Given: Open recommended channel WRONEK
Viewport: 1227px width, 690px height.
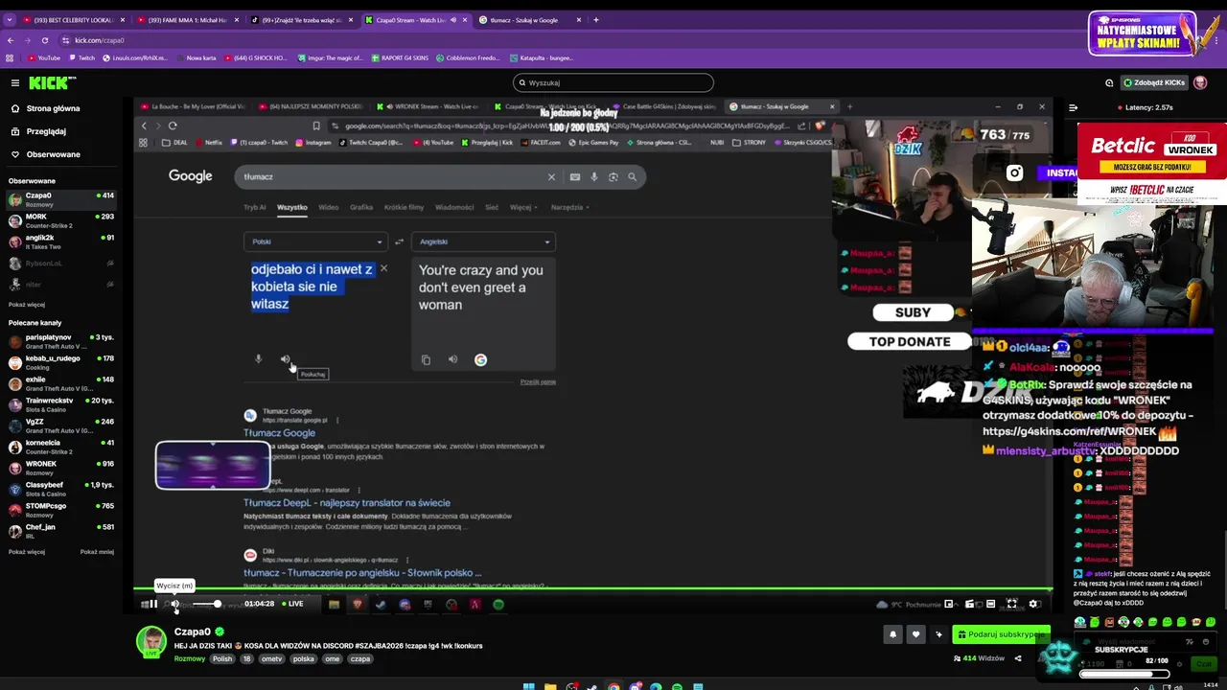Looking at the screenshot, I should pos(61,468).
